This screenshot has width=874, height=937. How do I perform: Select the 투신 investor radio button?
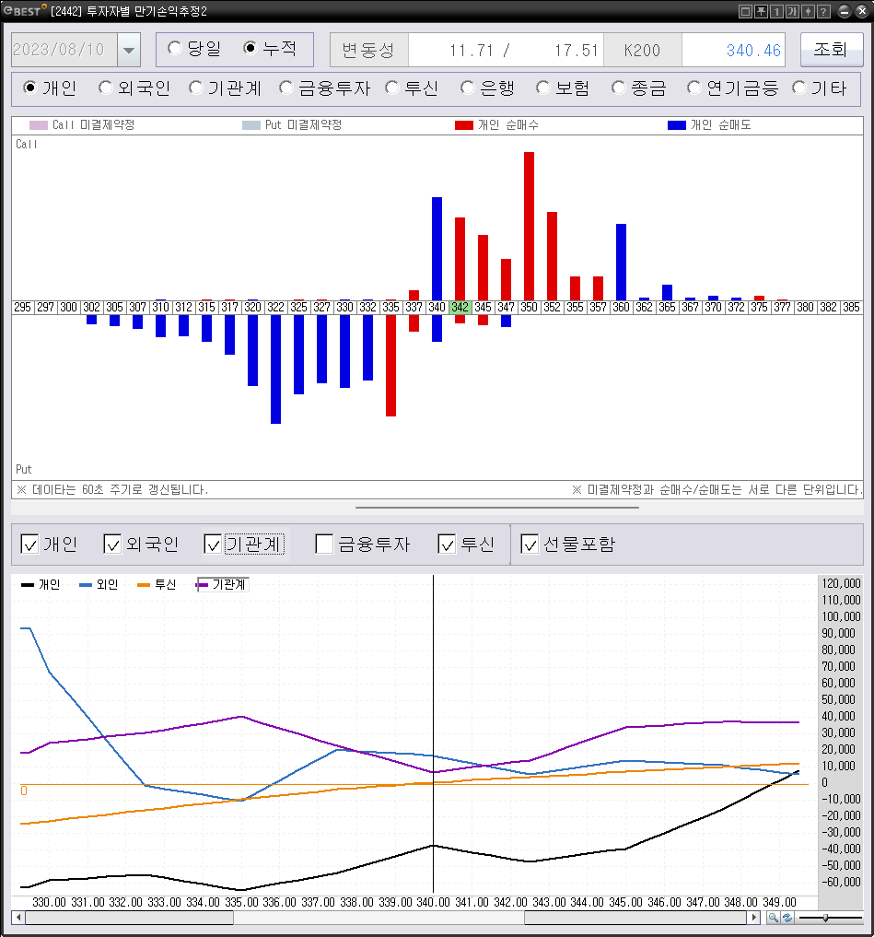392,88
